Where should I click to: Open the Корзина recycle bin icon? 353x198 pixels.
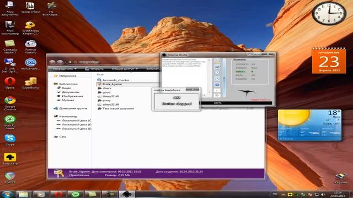pyautogui.click(x=341, y=178)
